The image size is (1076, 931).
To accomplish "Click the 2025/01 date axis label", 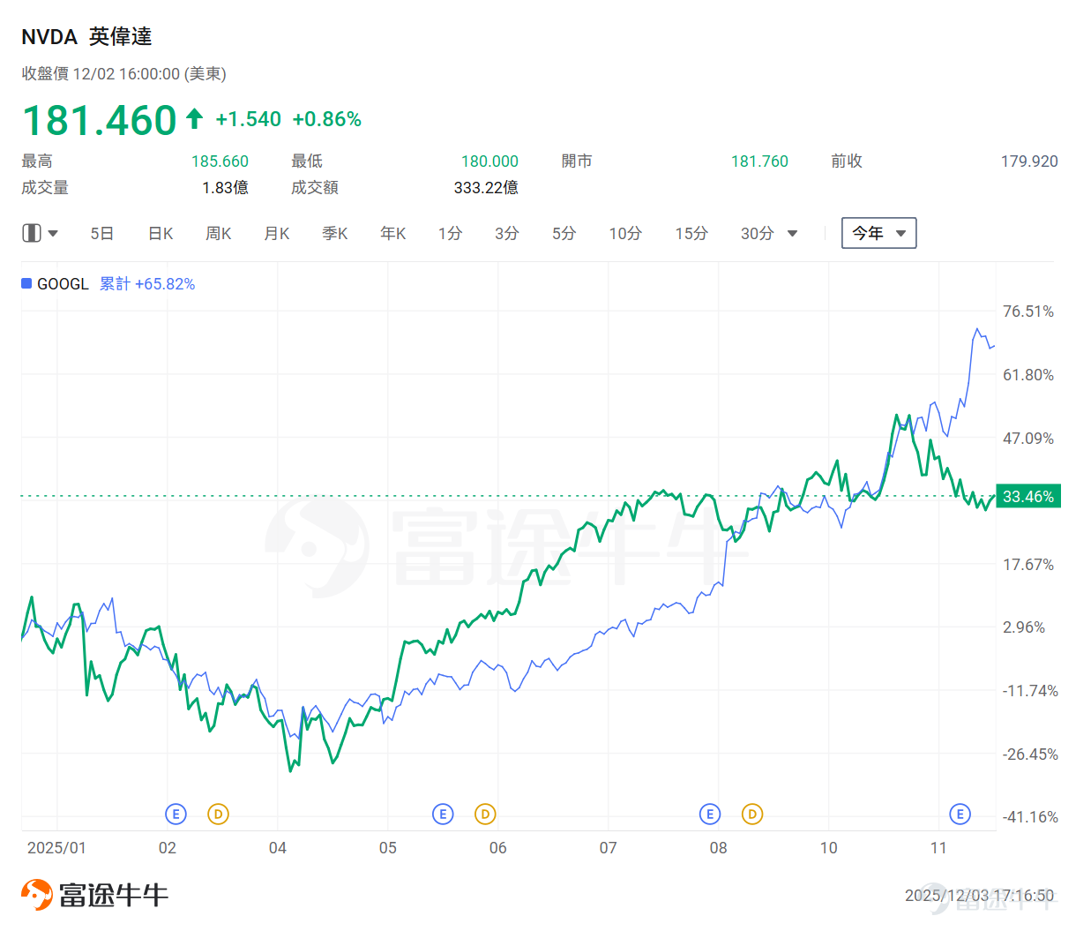I will click(x=56, y=848).
